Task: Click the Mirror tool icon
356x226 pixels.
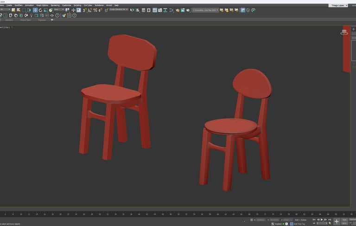Action: tap(132, 10)
